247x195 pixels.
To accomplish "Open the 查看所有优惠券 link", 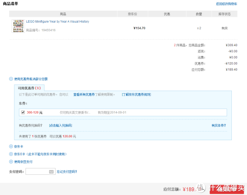I will 84,94.
